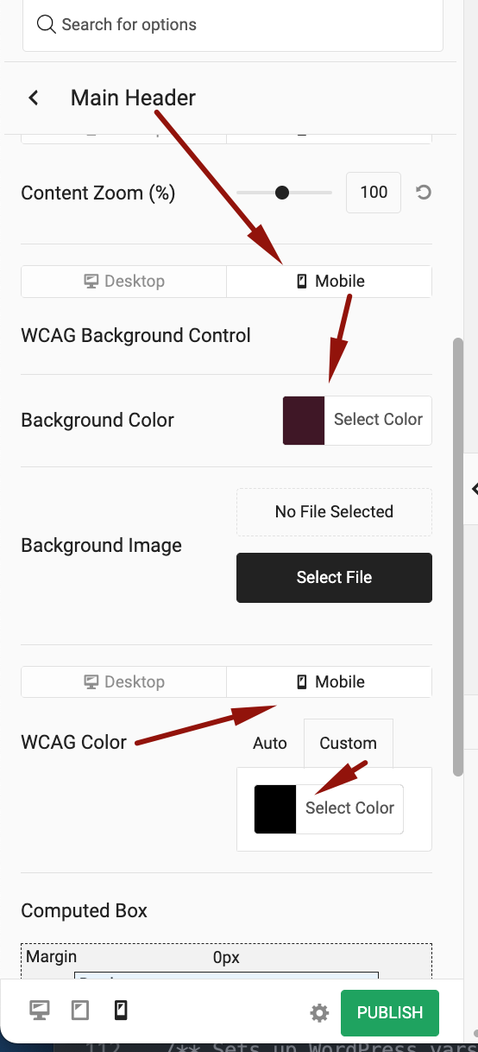Select Mobile in WCAG Color toggle
The width and height of the screenshot is (478, 1052).
329,682
